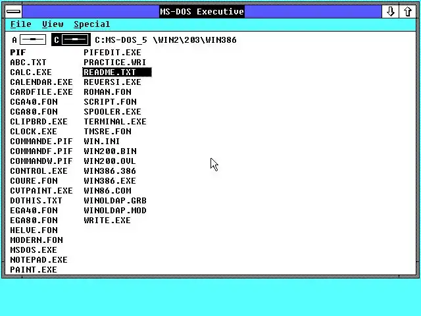Select COMMANDF.PIF file
Screen dimensions: 421x316
[x=41, y=151]
